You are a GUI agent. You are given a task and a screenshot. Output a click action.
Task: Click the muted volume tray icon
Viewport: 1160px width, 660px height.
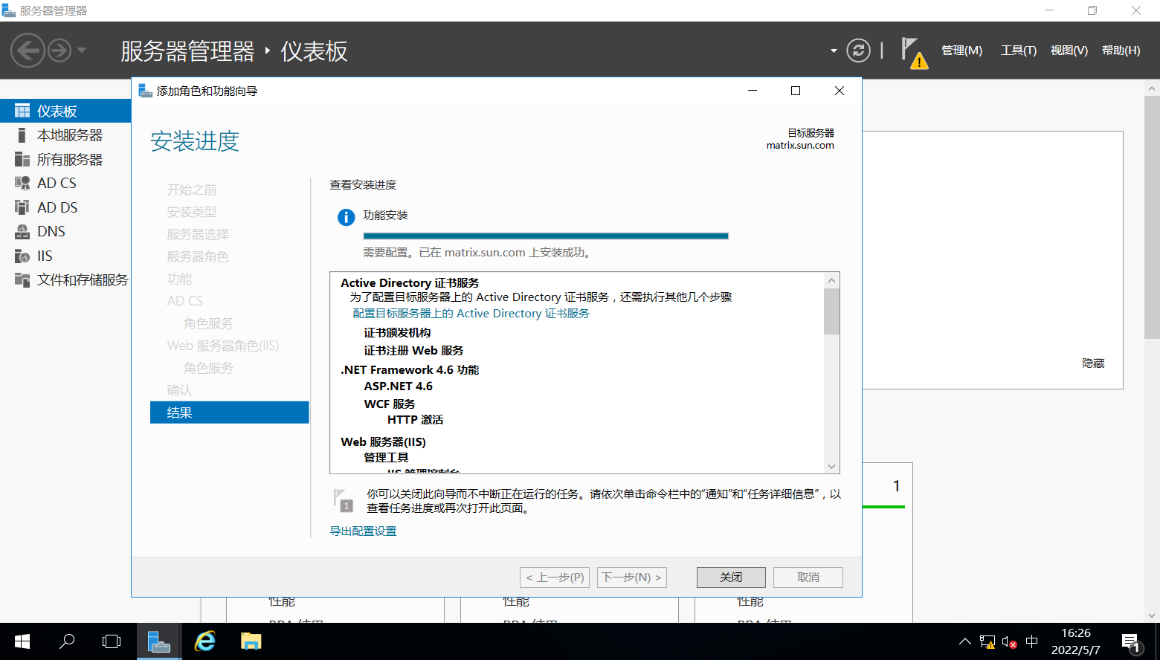pyautogui.click(x=1009, y=642)
